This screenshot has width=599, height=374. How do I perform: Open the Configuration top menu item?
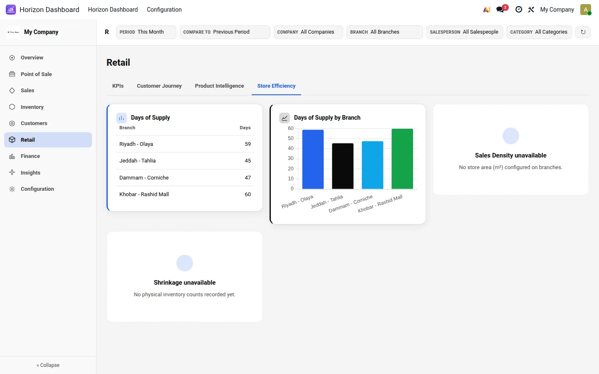point(164,10)
